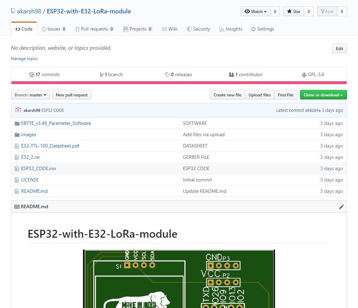Click akarsh98's avatar beside the ESP32 CODE commit

click(x=17, y=110)
